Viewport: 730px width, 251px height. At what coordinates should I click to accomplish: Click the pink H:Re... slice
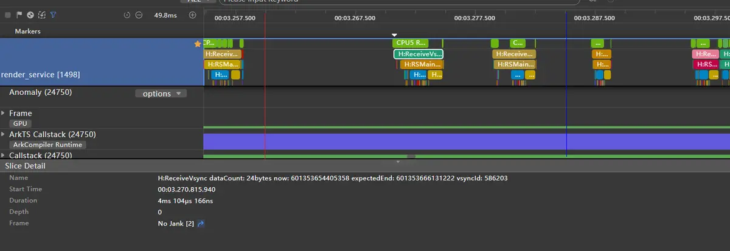coord(706,54)
